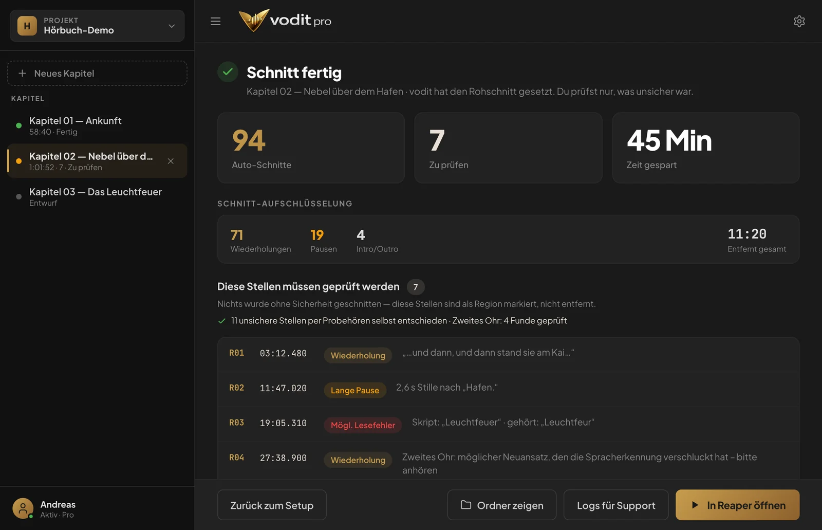Click the Lange Pause tag
822x530 pixels.
tap(354, 390)
